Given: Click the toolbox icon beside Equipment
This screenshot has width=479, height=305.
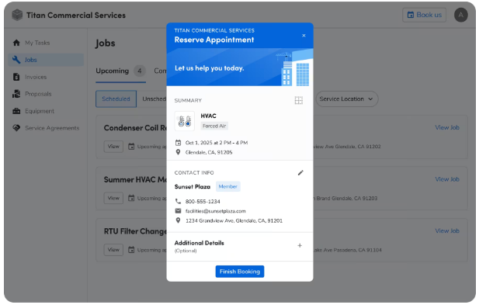Looking at the screenshot, I should click(x=16, y=111).
